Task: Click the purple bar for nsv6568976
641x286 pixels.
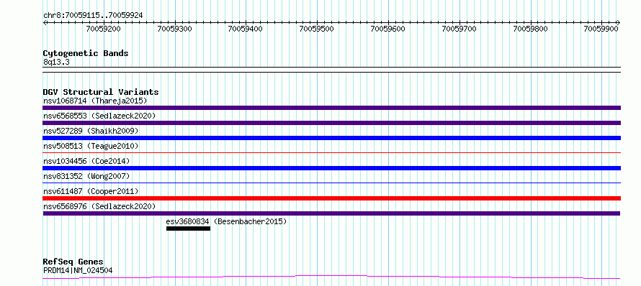Action: pos(331,213)
